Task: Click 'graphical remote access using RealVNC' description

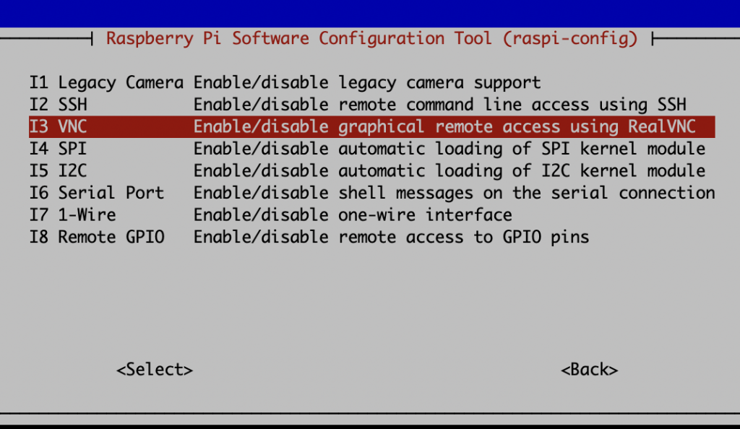Action: coord(517,127)
